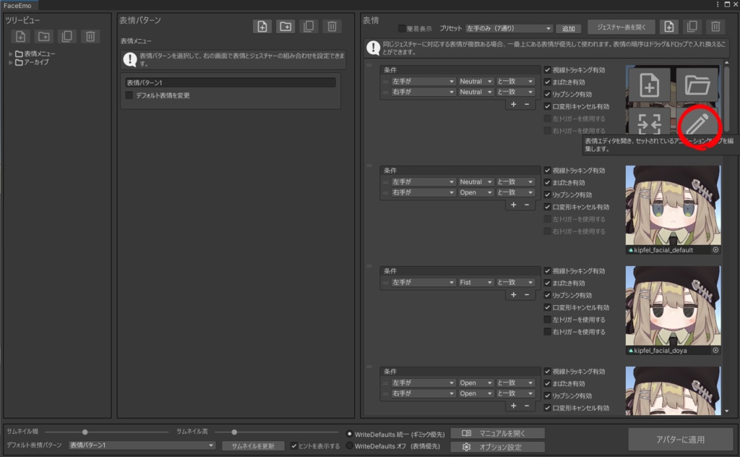
Task: Click the new animation file icon in the overlay
Action: coord(649,85)
